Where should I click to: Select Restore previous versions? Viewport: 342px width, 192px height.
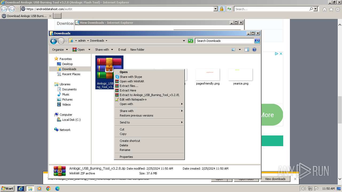pyautogui.click(x=149, y=115)
